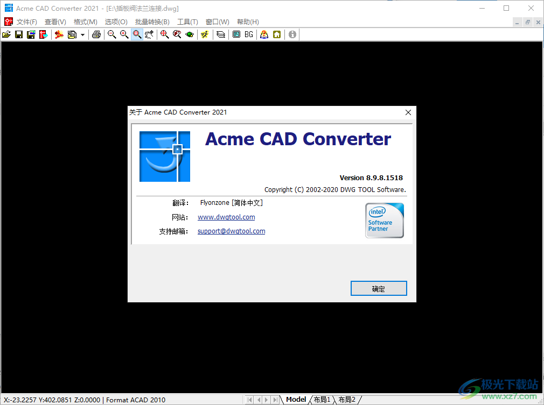The width and height of the screenshot is (544, 405).
Task: Click the 'Version 8.9.8.1518' text
Action: coord(371,177)
